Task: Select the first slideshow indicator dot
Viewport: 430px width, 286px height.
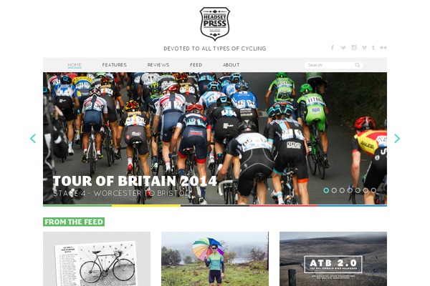Action: point(326,190)
